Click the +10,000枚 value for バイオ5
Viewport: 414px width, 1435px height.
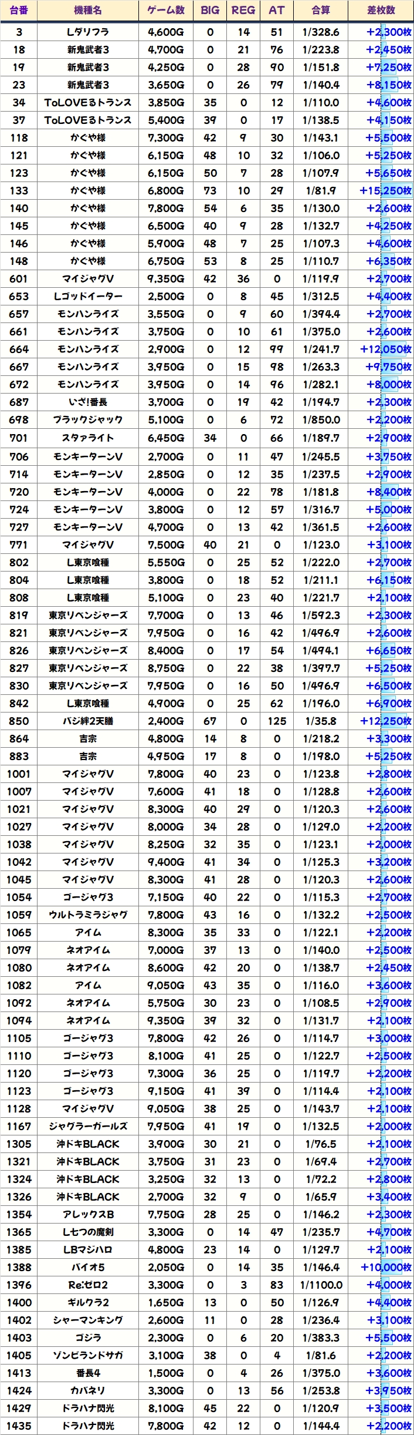[x=385, y=1268]
